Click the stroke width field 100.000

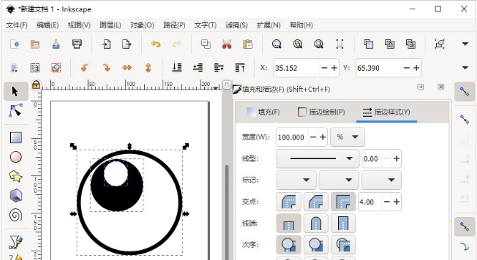click(292, 137)
